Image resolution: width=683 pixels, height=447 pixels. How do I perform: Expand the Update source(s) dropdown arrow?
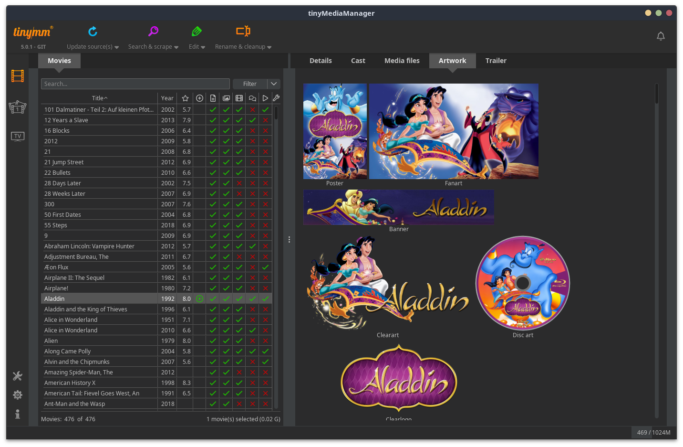click(x=117, y=47)
